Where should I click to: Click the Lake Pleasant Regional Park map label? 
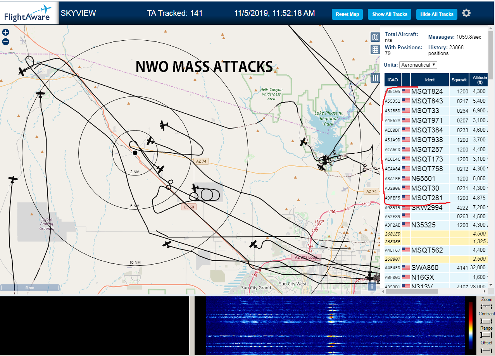tap(329, 119)
